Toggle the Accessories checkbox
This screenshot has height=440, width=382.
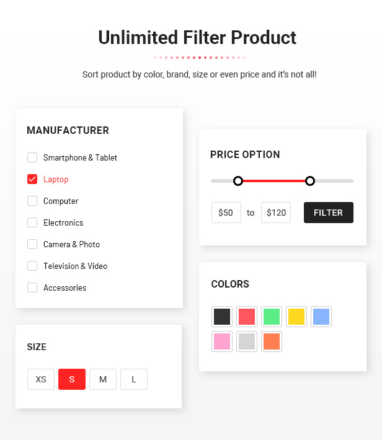pyautogui.click(x=32, y=288)
